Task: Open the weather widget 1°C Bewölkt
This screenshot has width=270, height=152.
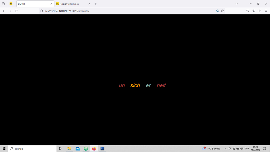Action: tap(211, 148)
